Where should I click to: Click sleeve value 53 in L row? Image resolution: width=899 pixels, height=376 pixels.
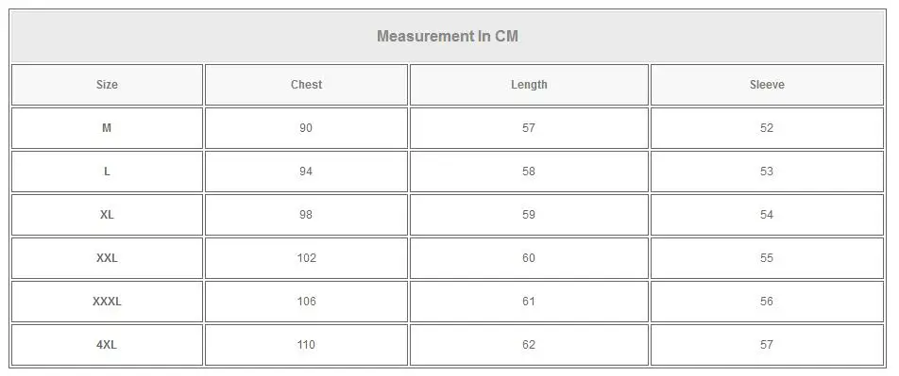click(767, 172)
